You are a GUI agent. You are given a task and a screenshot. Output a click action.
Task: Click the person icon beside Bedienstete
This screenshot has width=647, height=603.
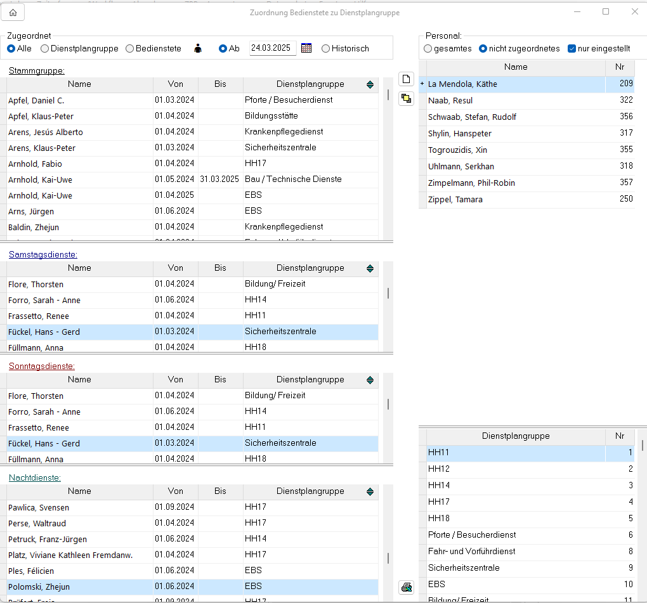[198, 48]
